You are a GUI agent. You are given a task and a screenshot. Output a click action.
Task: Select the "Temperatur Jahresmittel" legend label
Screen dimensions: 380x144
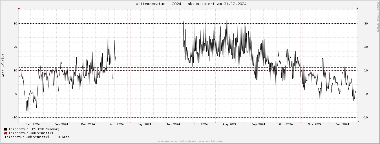tap(31, 133)
